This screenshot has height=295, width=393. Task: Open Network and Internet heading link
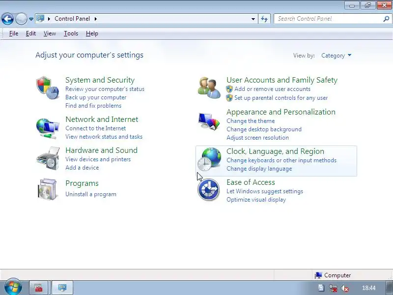[102, 119]
